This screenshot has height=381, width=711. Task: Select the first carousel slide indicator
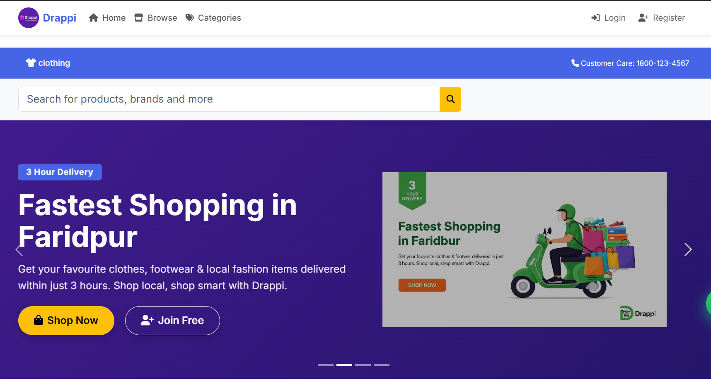point(326,365)
